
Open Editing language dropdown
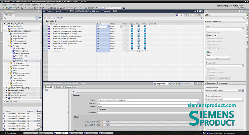240,90
